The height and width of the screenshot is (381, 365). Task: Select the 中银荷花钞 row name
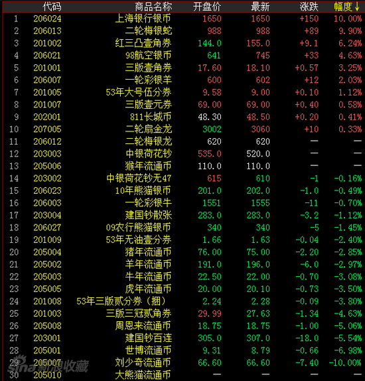[x=149, y=154]
